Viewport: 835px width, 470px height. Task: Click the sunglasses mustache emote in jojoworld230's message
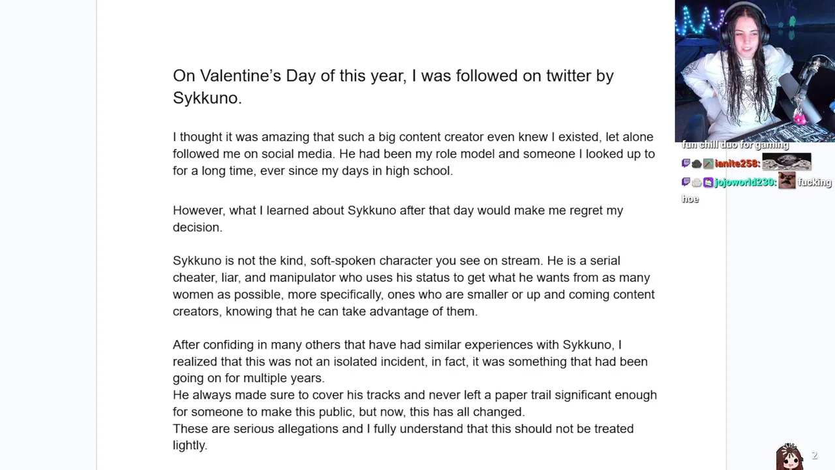click(x=787, y=182)
